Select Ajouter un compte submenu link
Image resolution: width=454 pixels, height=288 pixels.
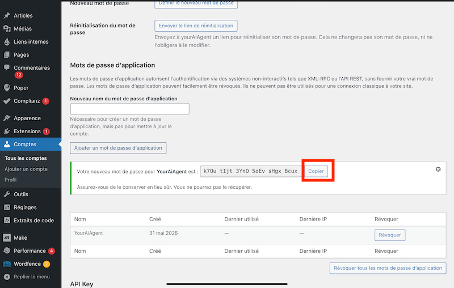click(26, 169)
